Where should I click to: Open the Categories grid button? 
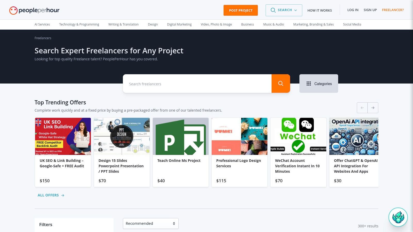[x=319, y=84]
